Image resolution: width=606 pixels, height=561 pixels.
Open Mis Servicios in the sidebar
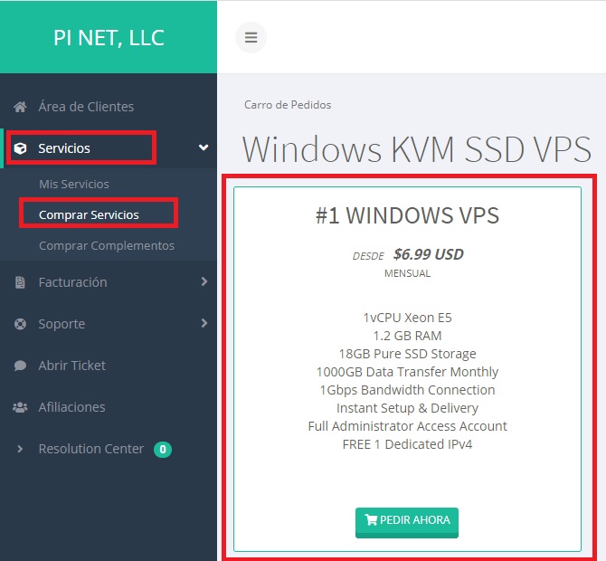point(73,184)
